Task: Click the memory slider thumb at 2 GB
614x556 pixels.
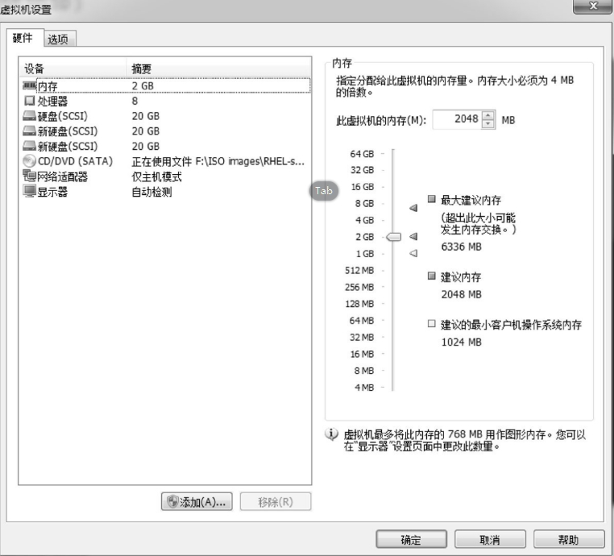Action: click(393, 237)
